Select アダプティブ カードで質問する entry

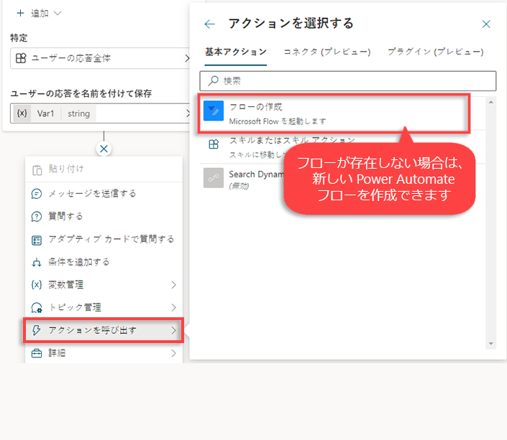tap(104, 239)
